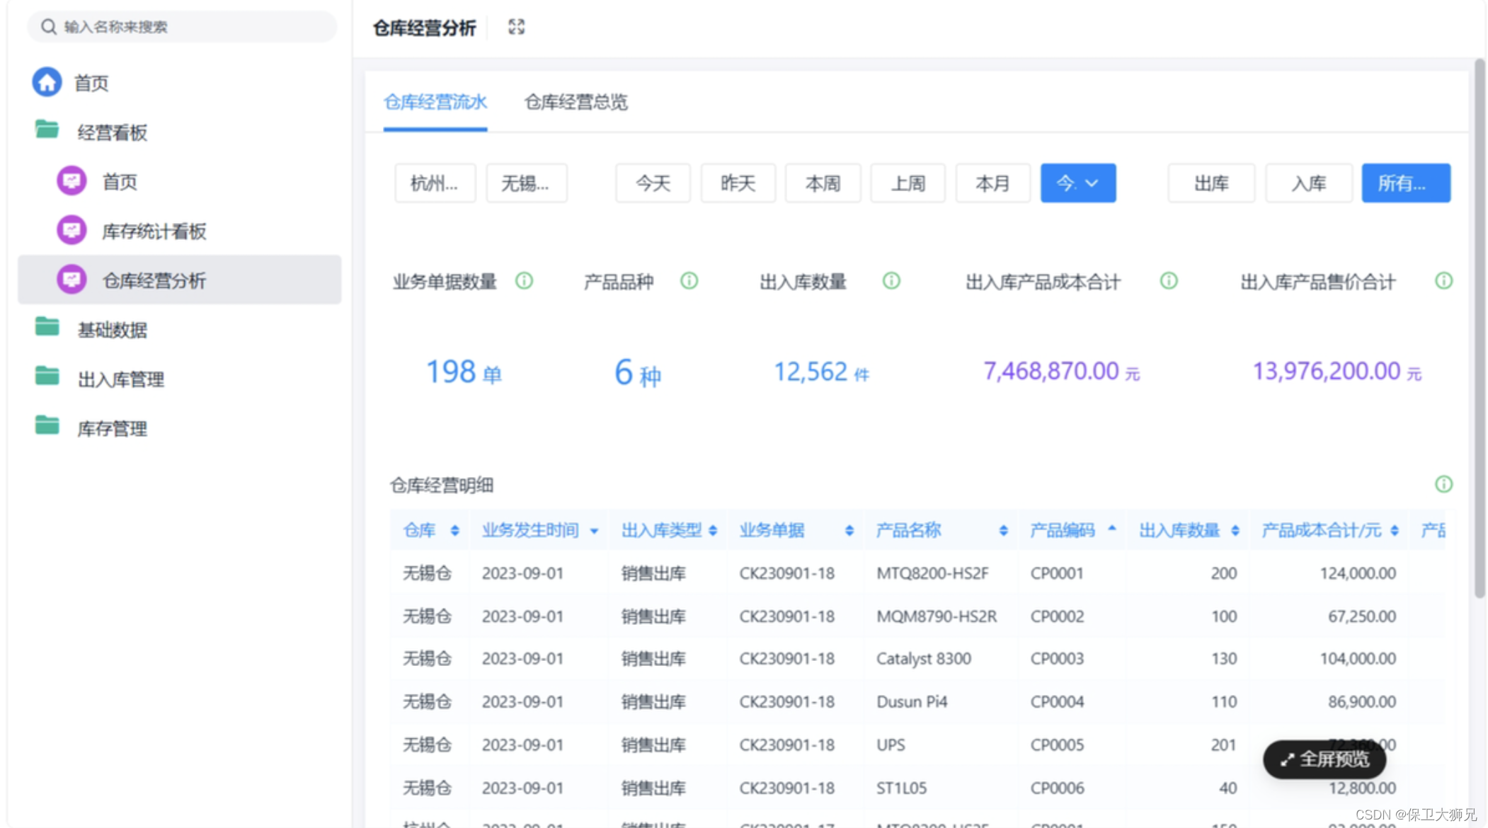Click info icon next to 业务单据数量

[x=524, y=281]
